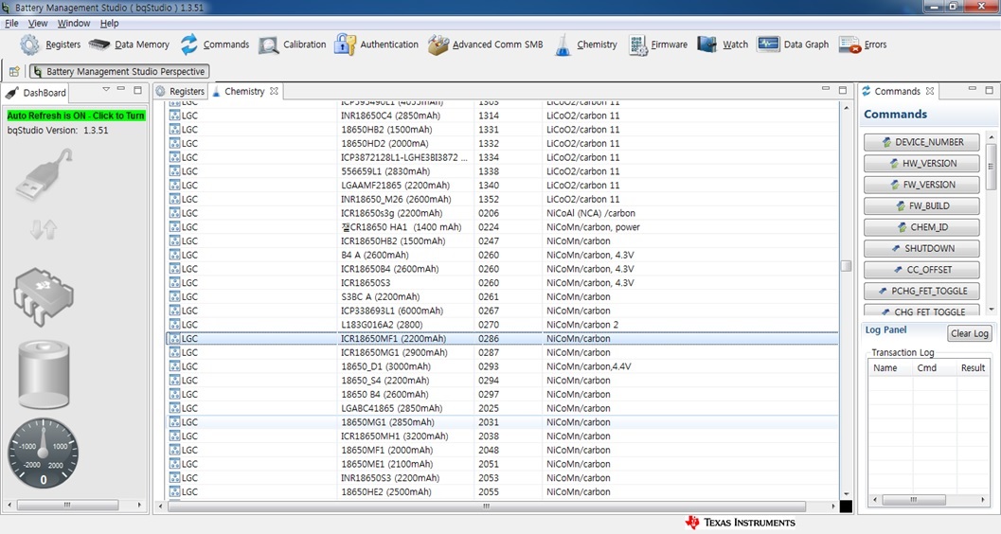Viewport: 1001px width, 534px height.
Task: Select the ICR18650MG1 (2900mAh) row
Action: (503, 353)
